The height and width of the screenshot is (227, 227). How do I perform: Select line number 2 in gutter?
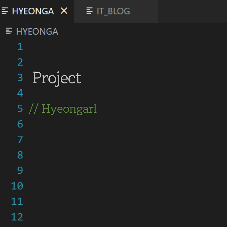(x=20, y=62)
